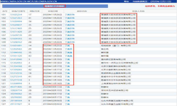Open registration number 45371406

[16, 87]
